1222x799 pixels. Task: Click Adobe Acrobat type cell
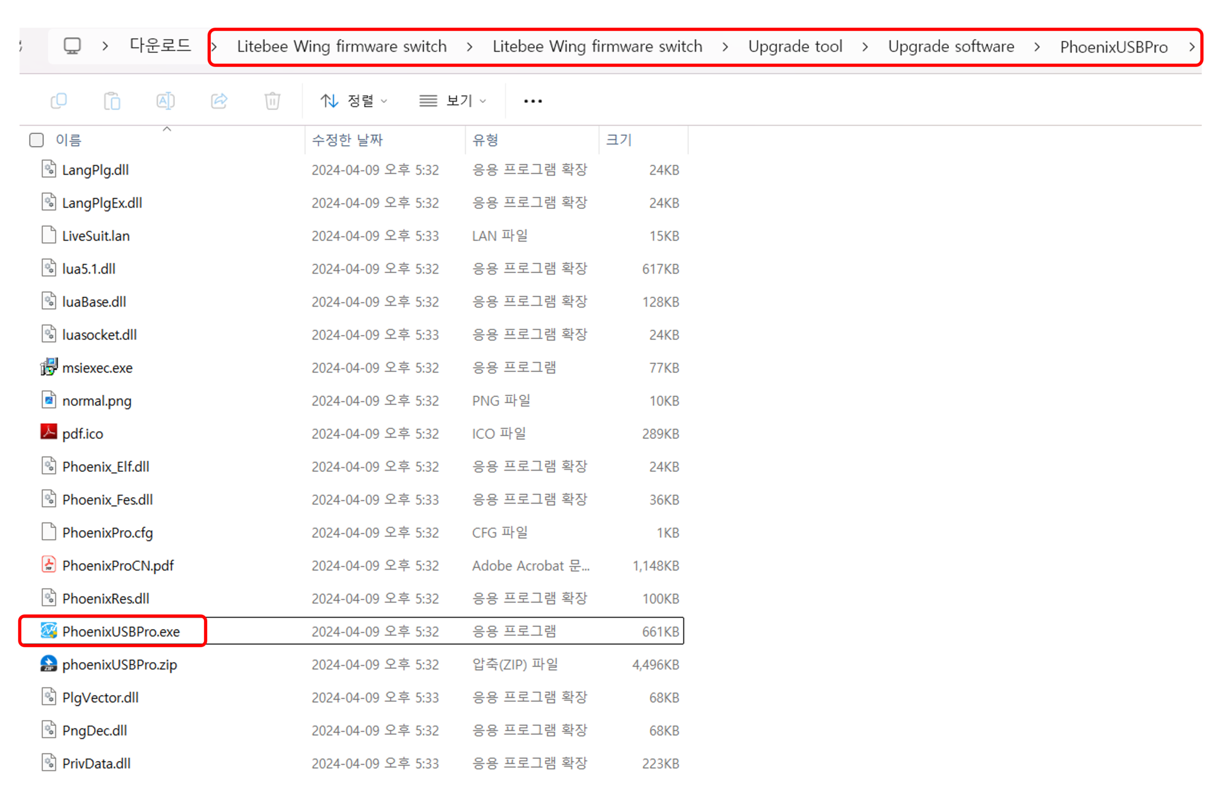[531, 565]
